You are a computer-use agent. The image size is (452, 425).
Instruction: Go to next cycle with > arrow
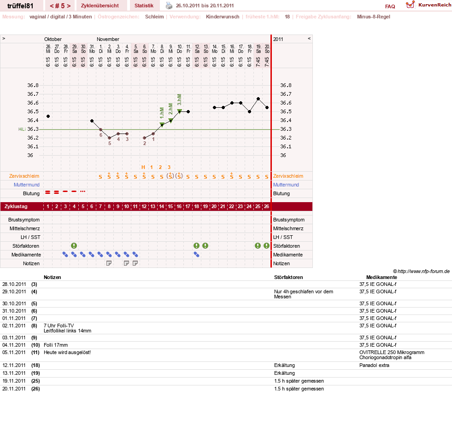69,6
